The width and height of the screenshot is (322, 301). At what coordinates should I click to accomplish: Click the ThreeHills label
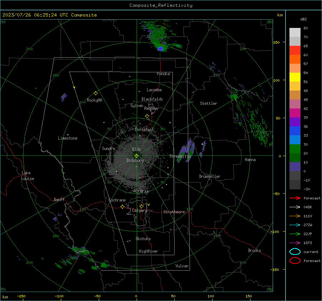coord(180,156)
